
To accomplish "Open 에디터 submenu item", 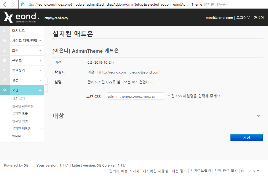I will coord(16,136).
